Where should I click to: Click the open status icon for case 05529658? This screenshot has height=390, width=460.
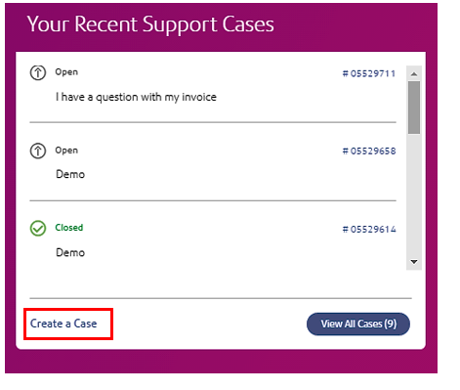[38, 151]
